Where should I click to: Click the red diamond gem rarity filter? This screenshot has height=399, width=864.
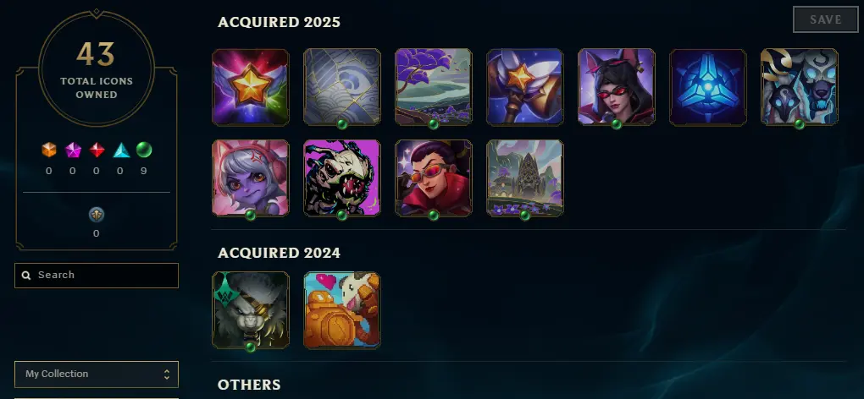pyautogui.click(x=97, y=150)
